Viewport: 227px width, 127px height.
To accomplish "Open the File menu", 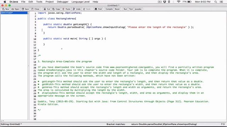I will [23, 2].
